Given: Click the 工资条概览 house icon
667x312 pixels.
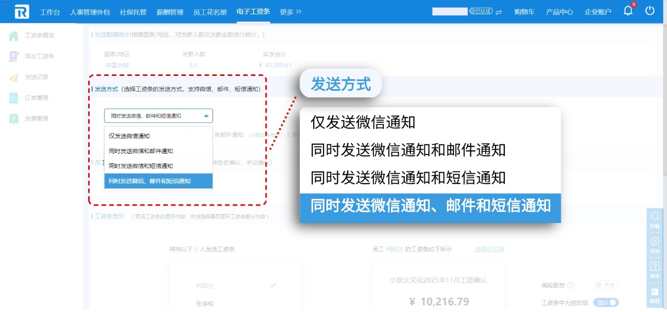Looking at the screenshot, I should click(14, 36).
